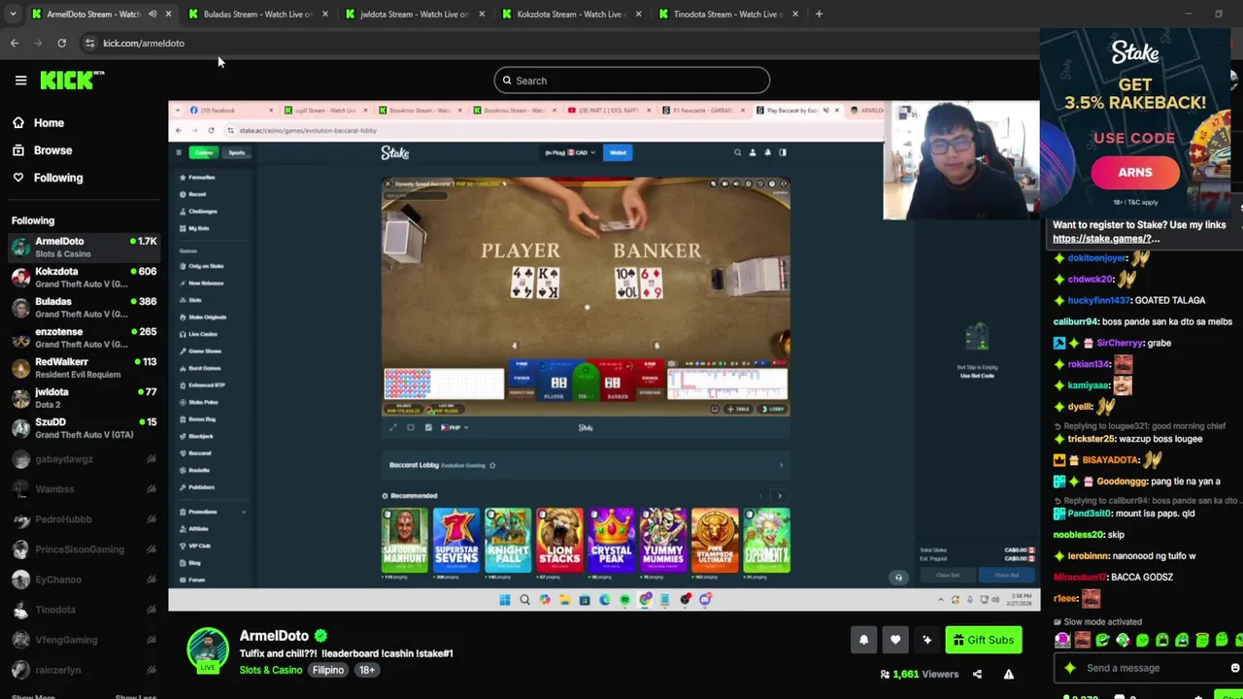Click the sparkle subscribe button
1243x699 pixels.
(x=927, y=640)
